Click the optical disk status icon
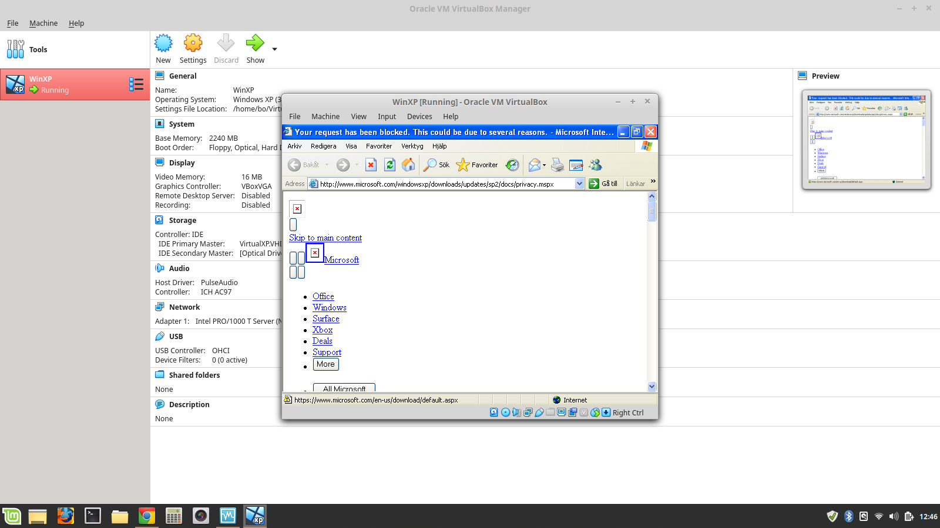This screenshot has height=528, width=940. pyautogui.click(x=505, y=412)
